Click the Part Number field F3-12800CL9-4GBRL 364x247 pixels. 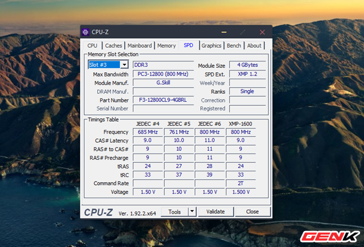tap(162, 100)
